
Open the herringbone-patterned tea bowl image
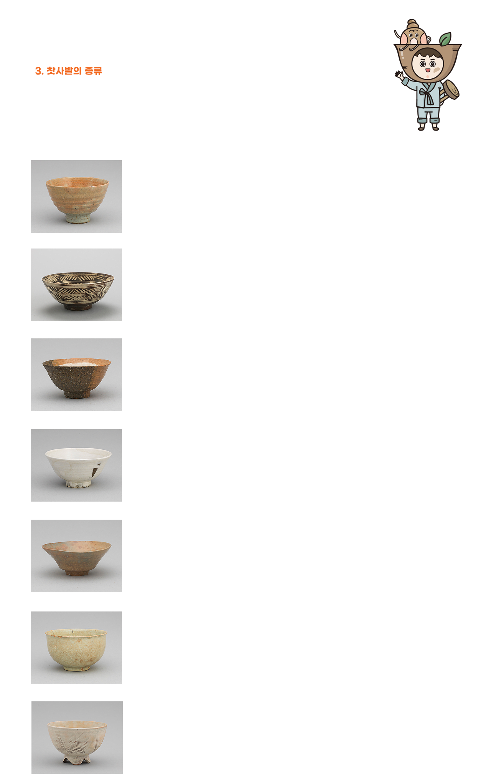[76, 285]
